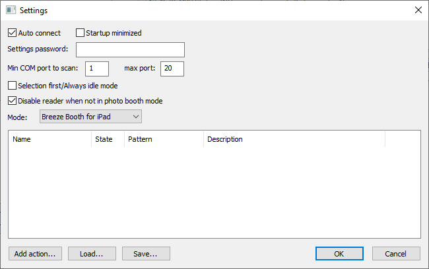Click the empty actions list area
Screen dimensions: 429x269
214,191
